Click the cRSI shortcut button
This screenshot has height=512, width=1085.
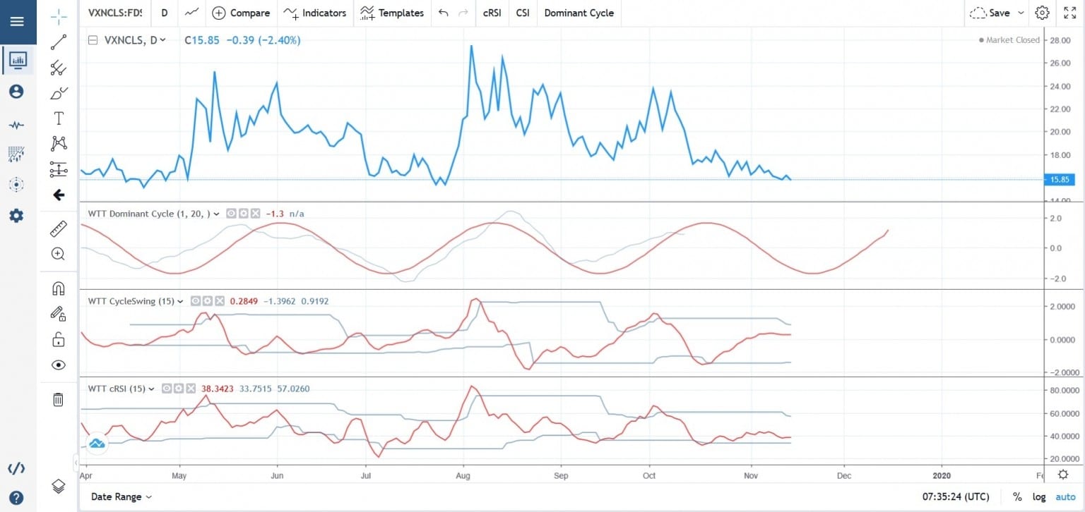click(x=492, y=13)
